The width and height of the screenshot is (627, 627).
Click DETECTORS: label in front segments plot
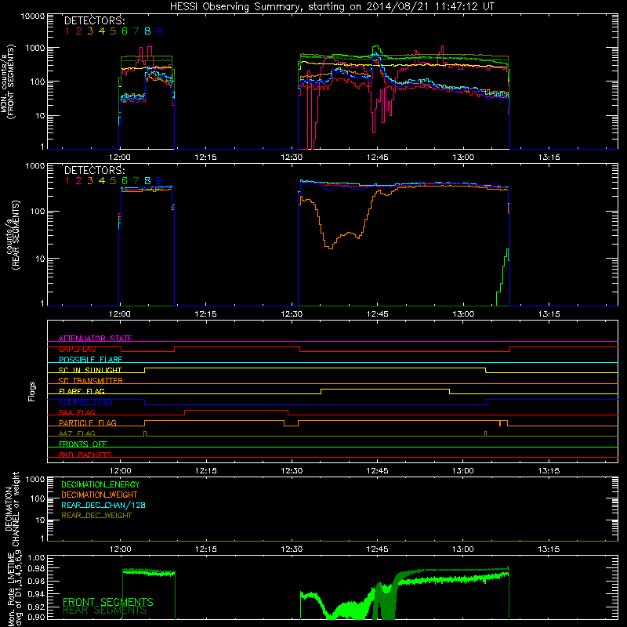click(x=94, y=21)
